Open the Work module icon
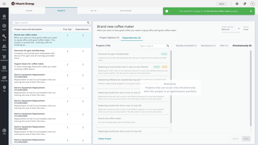The width and height of the screenshot is (258, 145). click(x=4, y=37)
